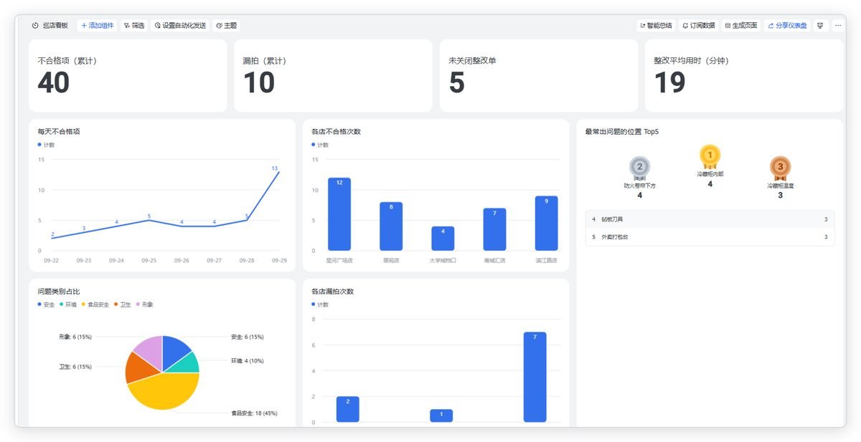Click the 外卖打包台 row in Top5 list
Viewport: 861px width, 442px height.
pos(710,237)
